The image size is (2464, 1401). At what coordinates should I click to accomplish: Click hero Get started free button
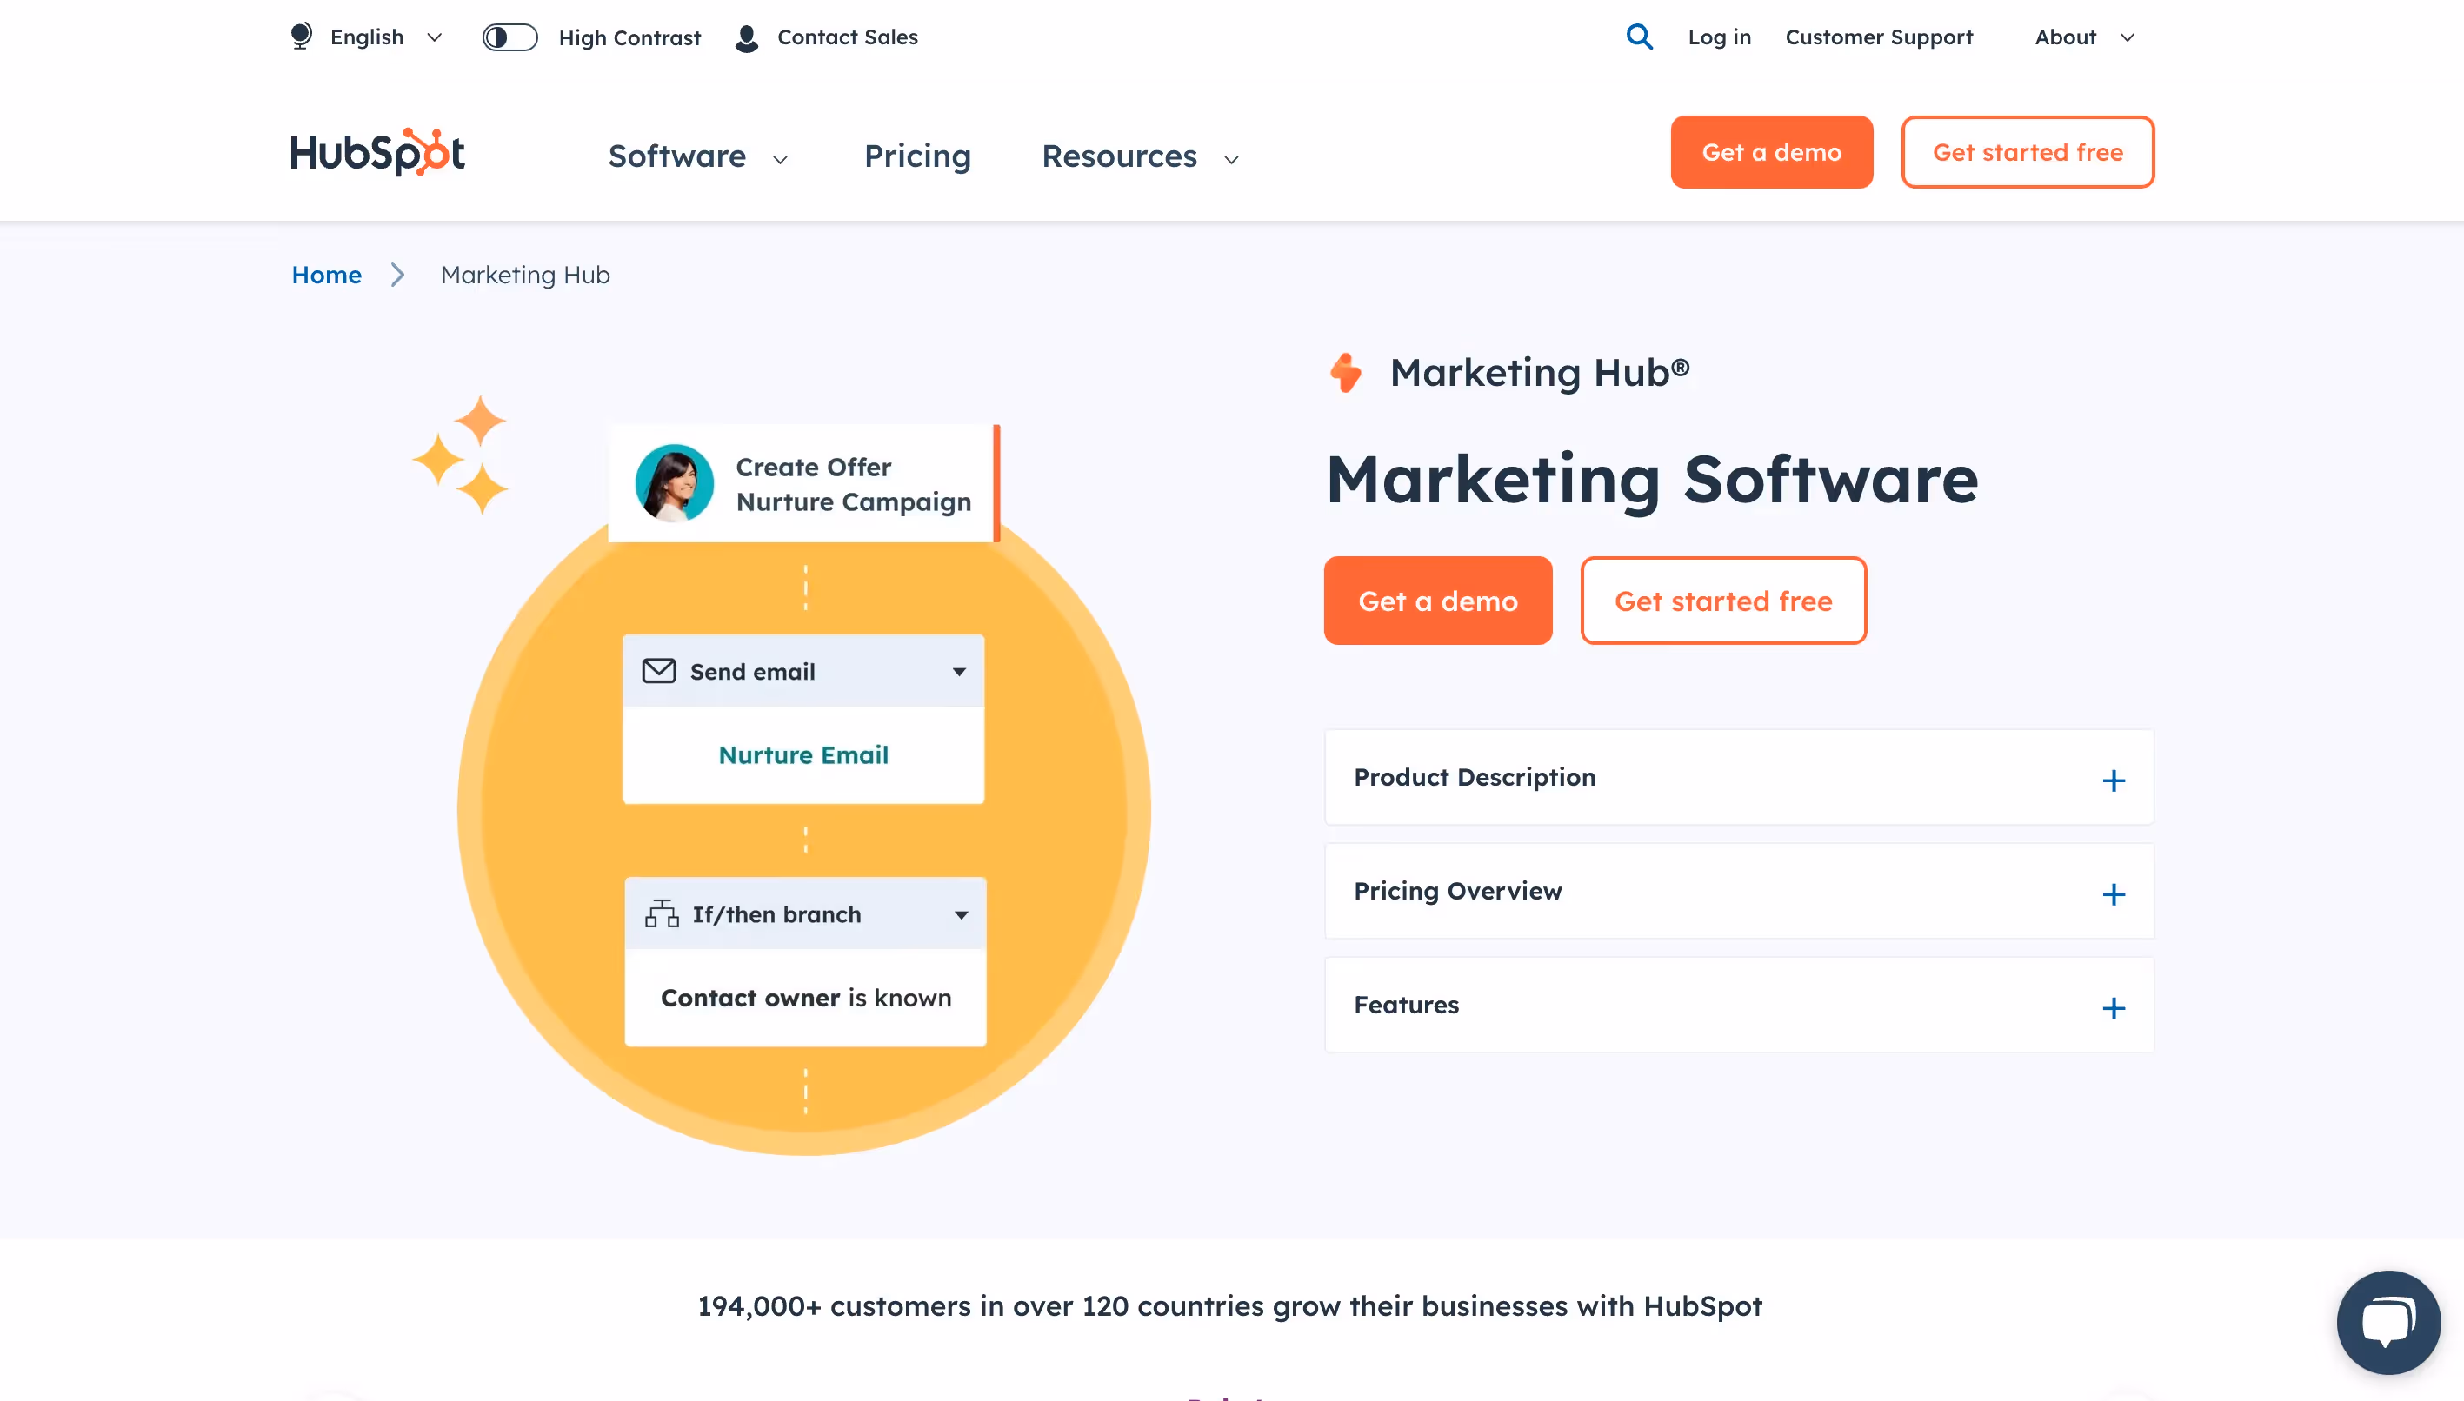[1723, 601]
